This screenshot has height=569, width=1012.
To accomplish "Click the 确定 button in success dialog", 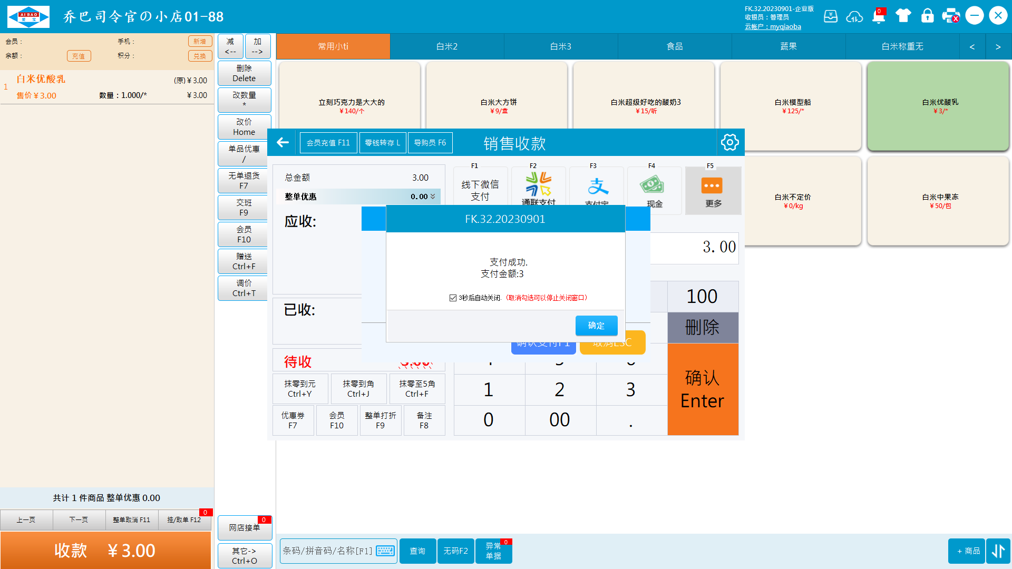I will coord(596,326).
